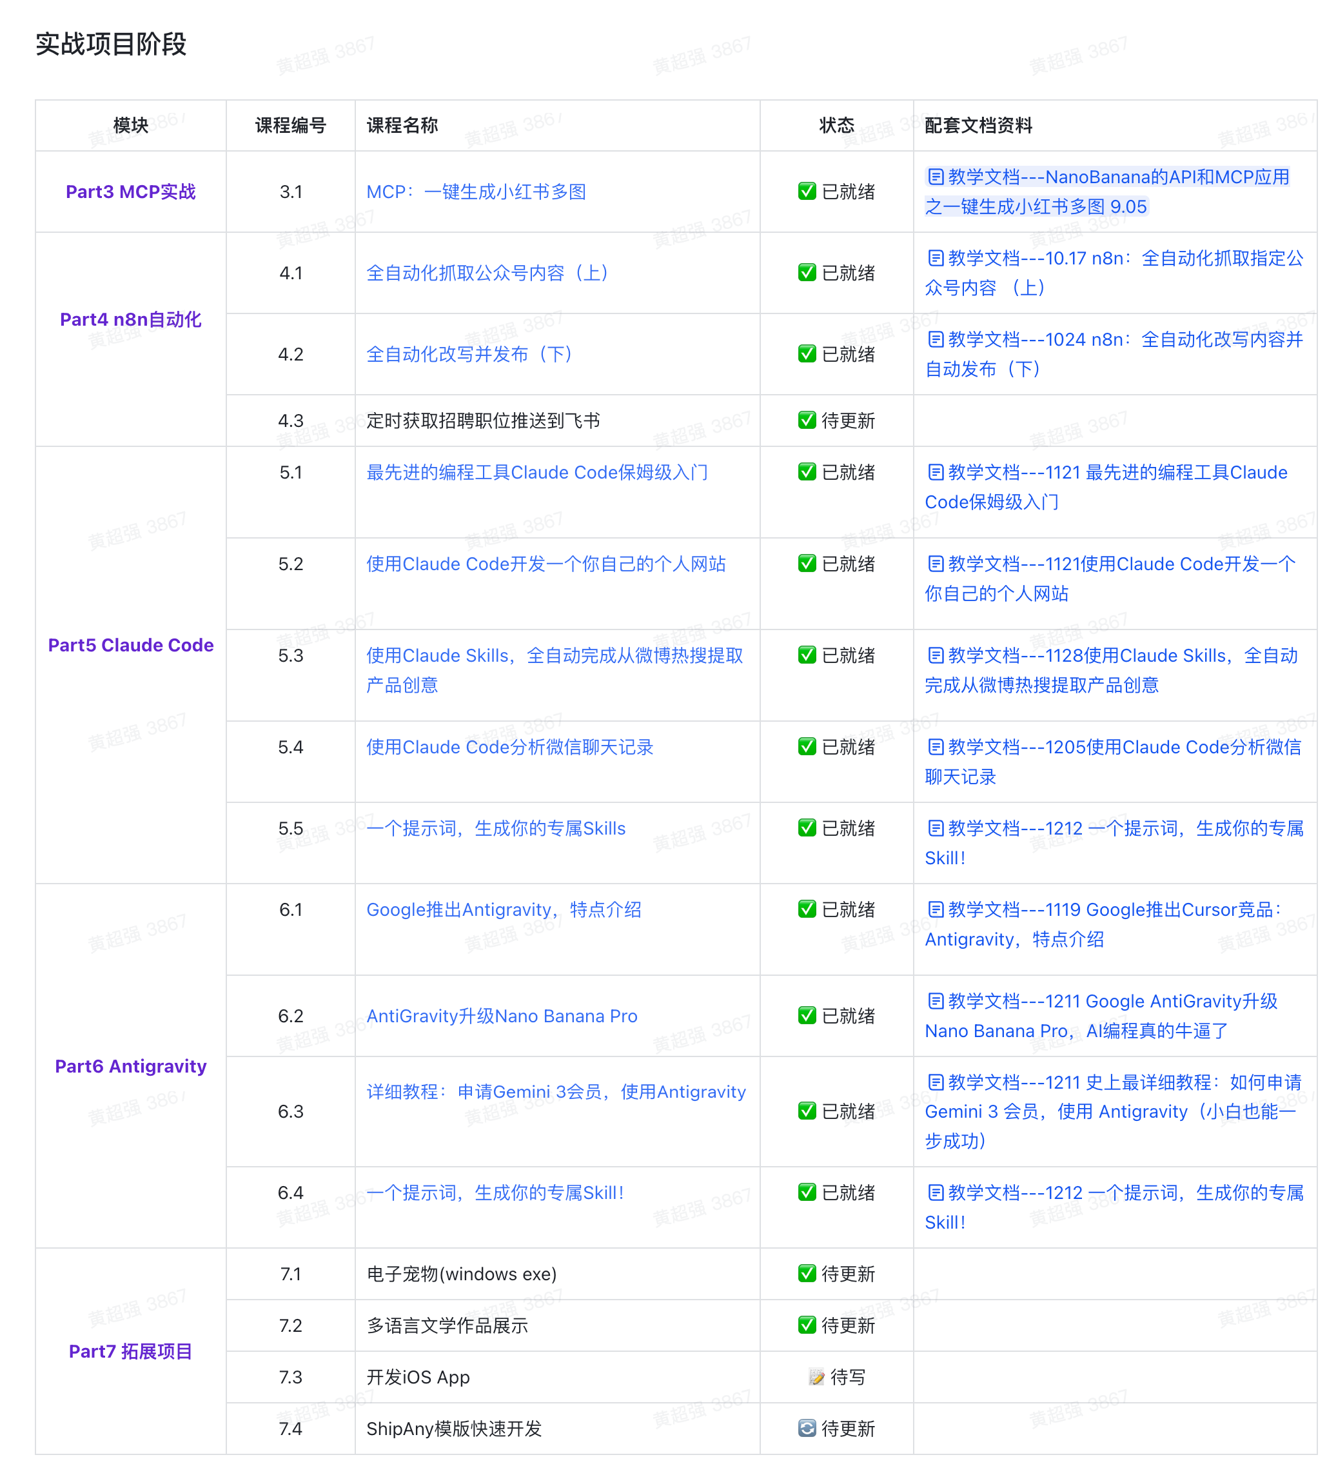
Task: Click green checkmark in course 7.1 status
Action: 807,1274
